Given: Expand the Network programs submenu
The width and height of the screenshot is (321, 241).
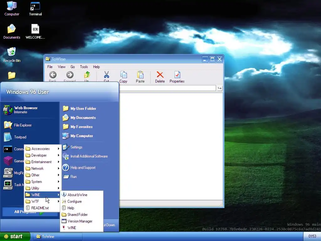Looking at the screenshot, I should coord(42,169).
